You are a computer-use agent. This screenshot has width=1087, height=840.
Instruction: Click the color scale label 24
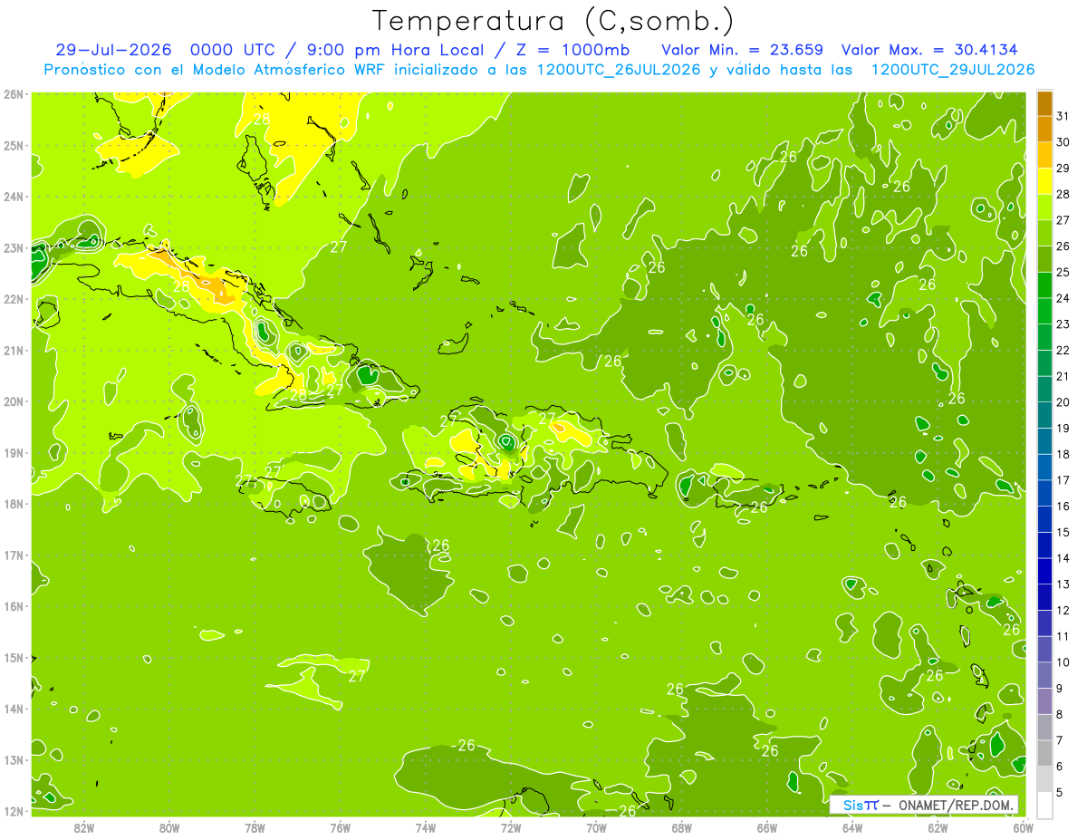1063,298
